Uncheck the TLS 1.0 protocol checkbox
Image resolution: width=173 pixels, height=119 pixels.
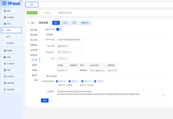95,81
